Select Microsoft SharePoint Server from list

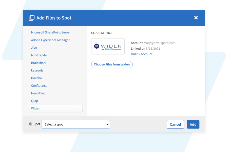[x=51, y=32]
